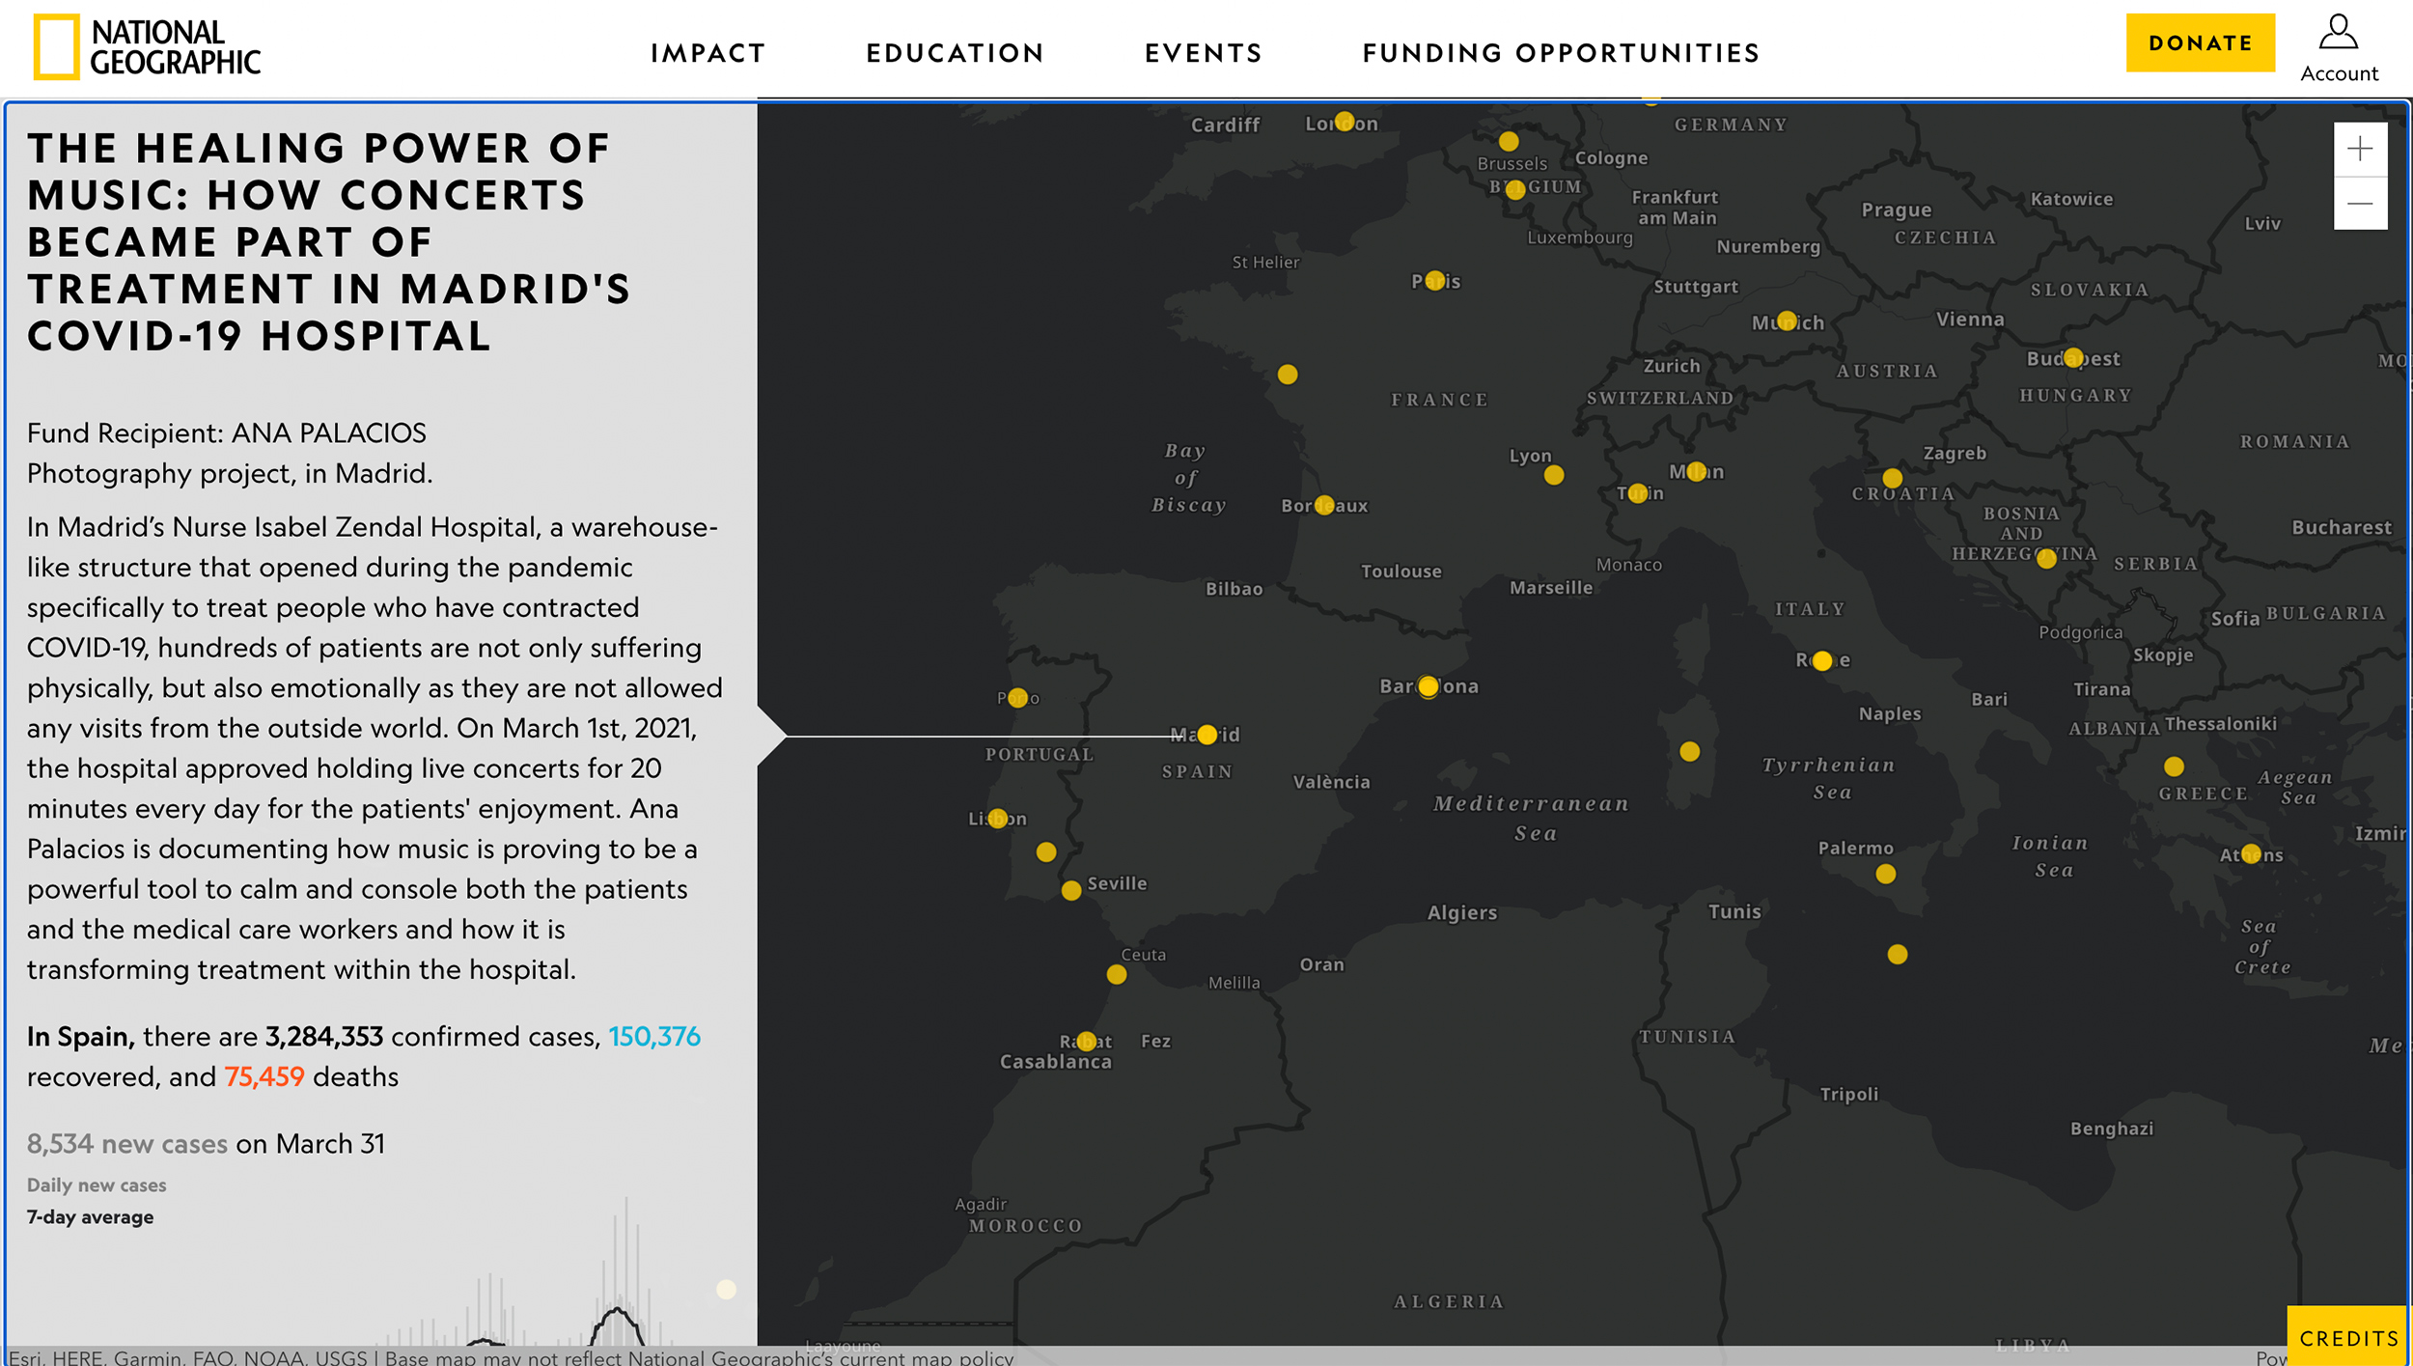Go to Events section
The height and width of the screenshot is (1366, 2413).
coord(1203,53)
